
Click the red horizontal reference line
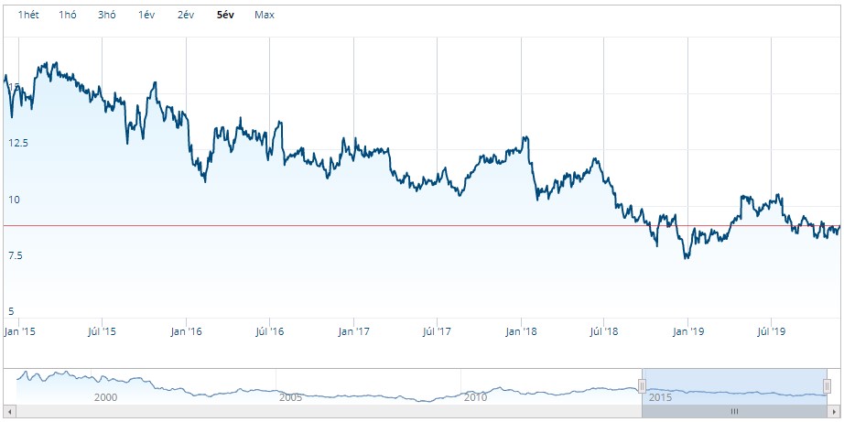tap(422, 225)
